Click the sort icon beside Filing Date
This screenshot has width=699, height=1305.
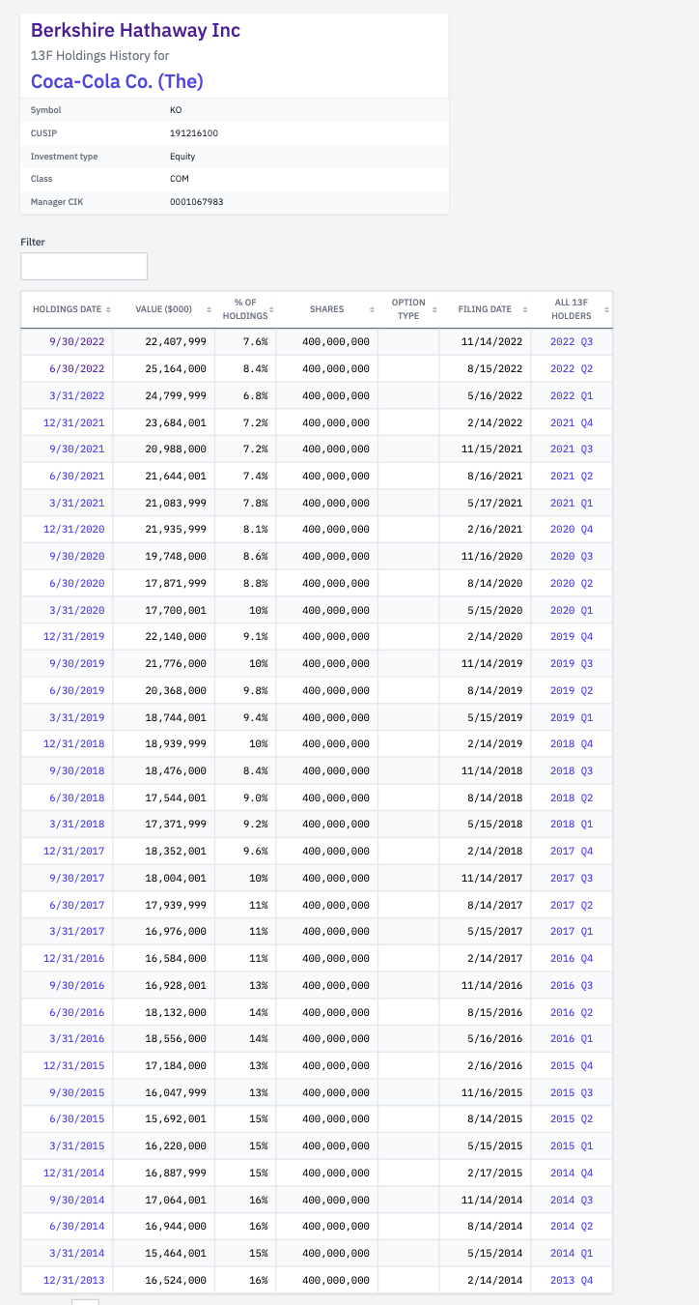[525, 309]
